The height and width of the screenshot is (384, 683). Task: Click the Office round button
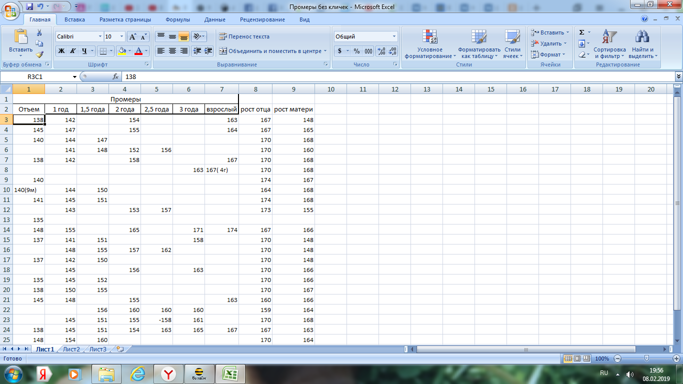click(x=10, y=10)
